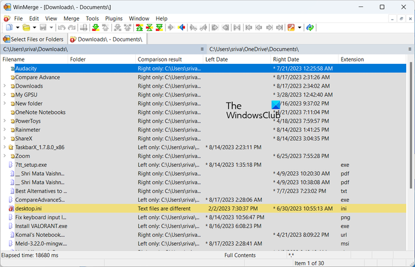Open the Plugins menu
The height and width of the screenshot is (267, 415).
point(114,18)
